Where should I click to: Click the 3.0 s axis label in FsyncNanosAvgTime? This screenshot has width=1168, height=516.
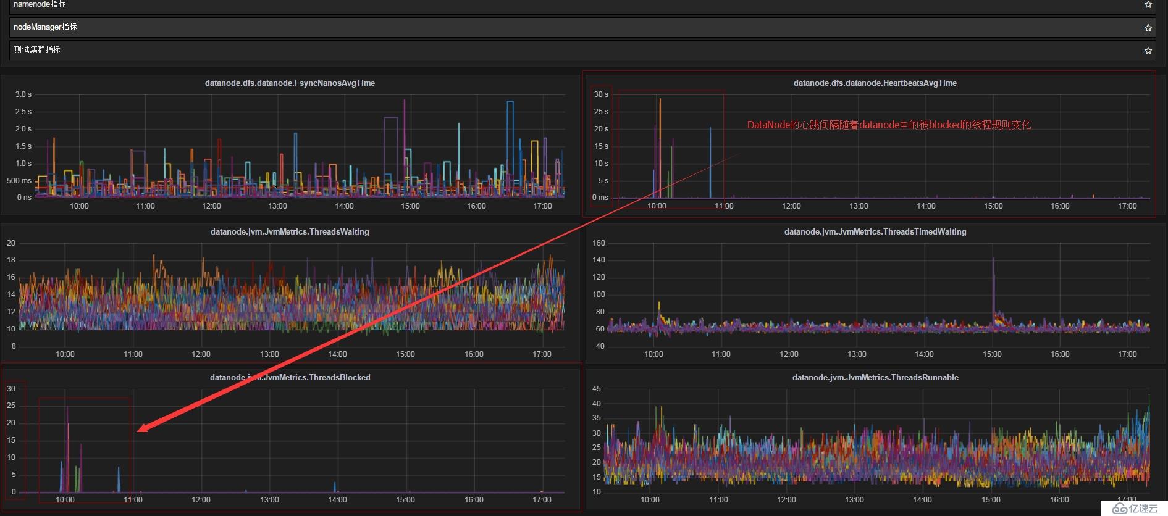pyautogui.click(x=23, y=94)
